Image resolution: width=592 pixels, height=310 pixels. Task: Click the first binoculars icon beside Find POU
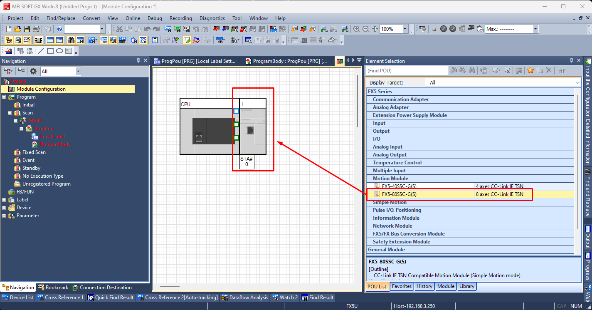tap(454, 70)
